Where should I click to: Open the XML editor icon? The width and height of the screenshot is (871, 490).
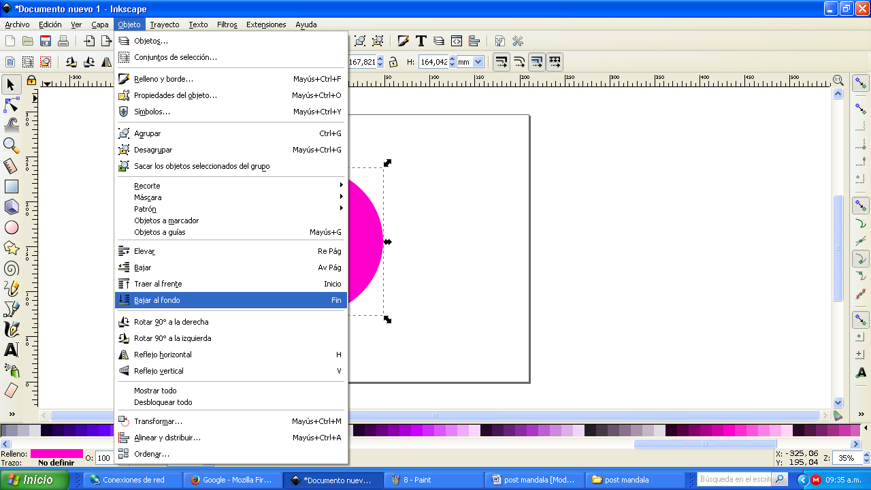tap(457, 42)
